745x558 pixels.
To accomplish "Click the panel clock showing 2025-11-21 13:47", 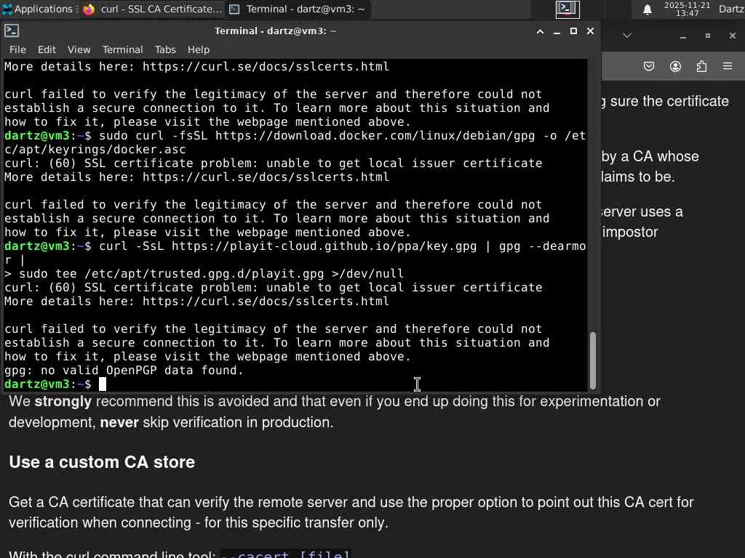I will 687,9.
